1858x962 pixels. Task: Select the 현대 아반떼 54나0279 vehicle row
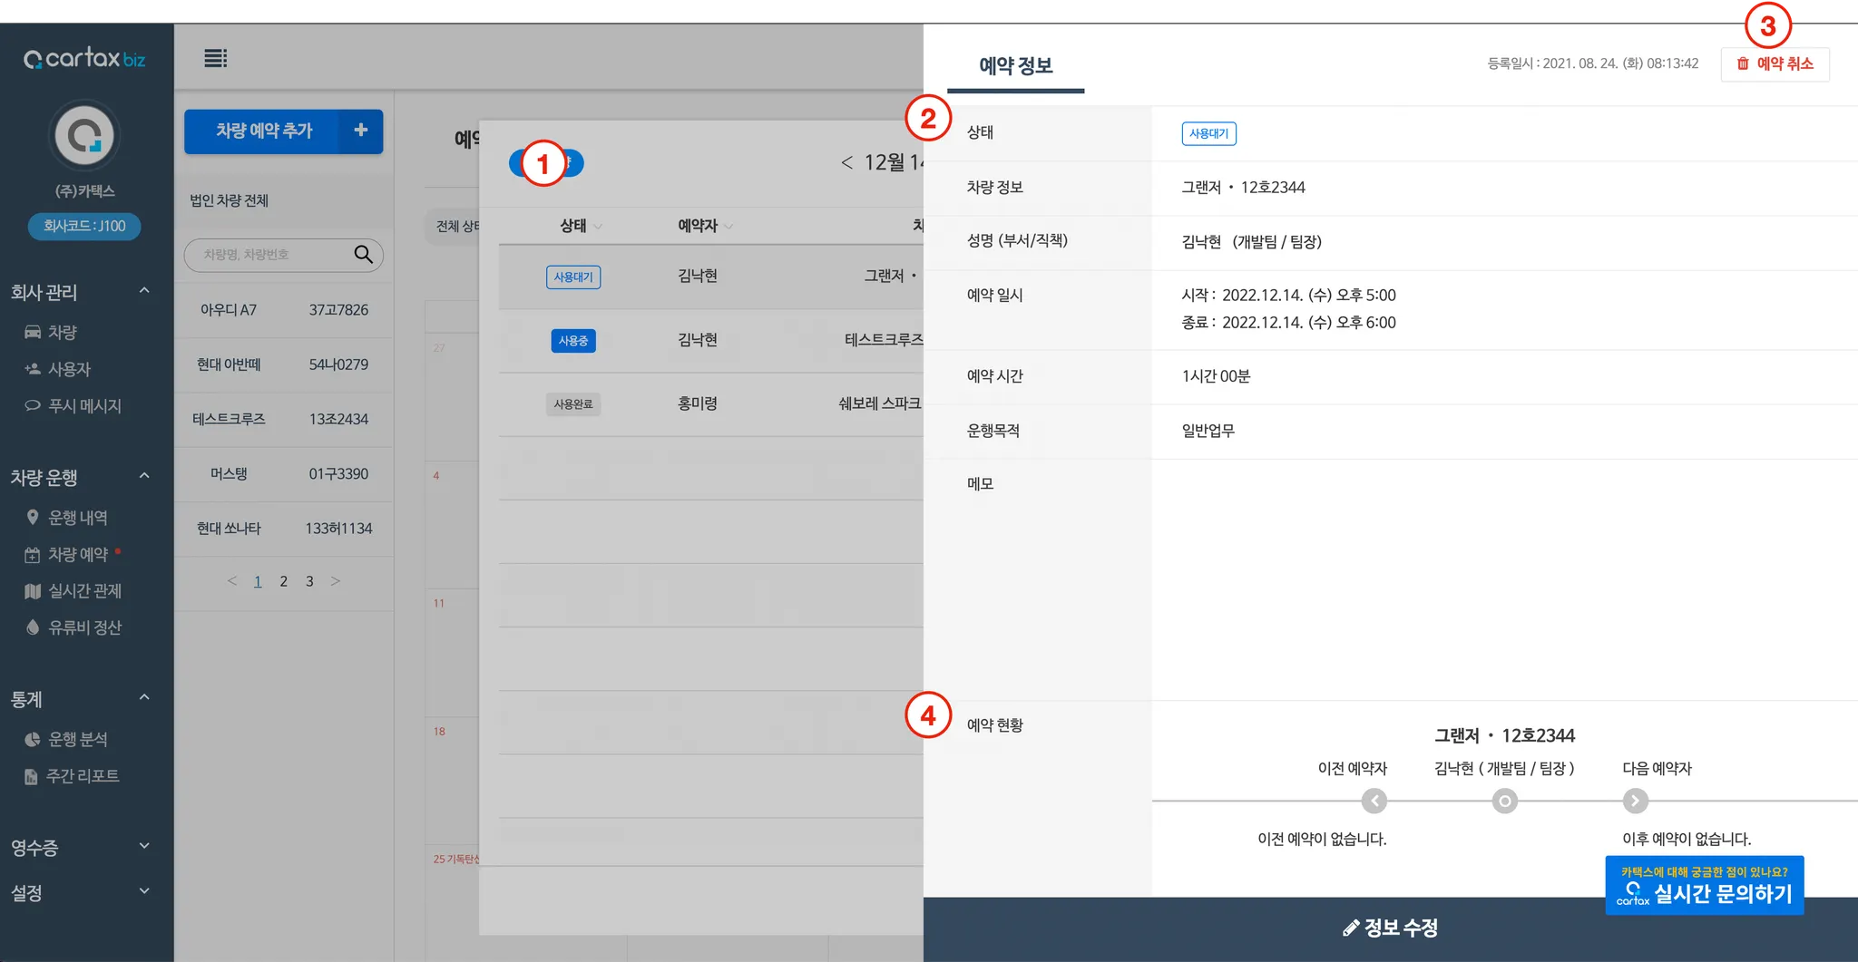(284, 364)
